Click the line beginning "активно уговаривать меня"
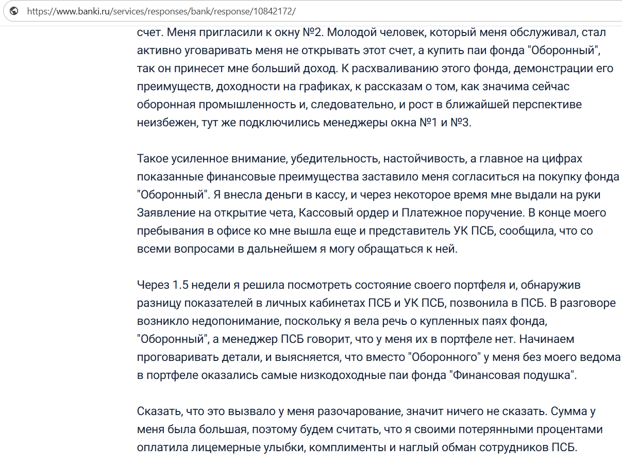The image size is (622, 462). [369, 51]
